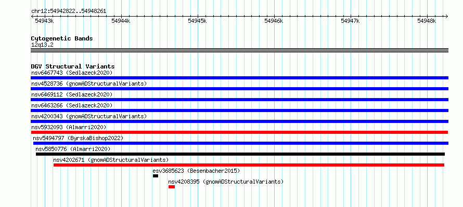Click the 54945k ruler position

(x=197, y=21)
